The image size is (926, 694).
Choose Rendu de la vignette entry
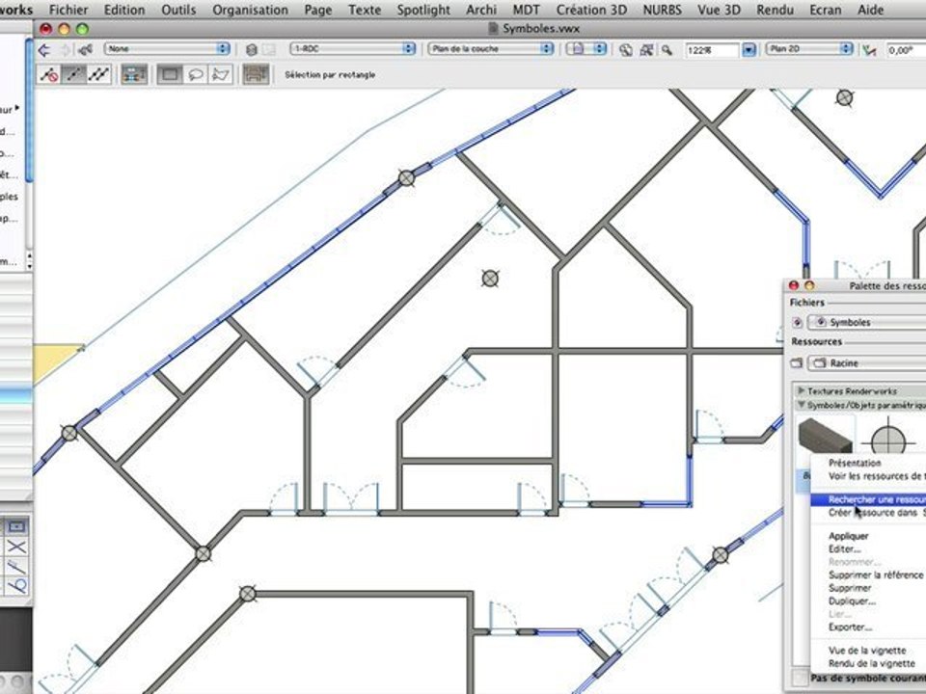[x=872, y=663]
